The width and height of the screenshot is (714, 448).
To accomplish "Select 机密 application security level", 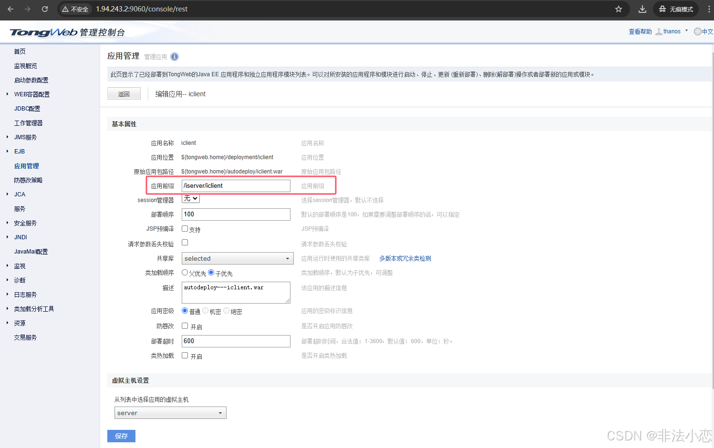I will 206,311.
